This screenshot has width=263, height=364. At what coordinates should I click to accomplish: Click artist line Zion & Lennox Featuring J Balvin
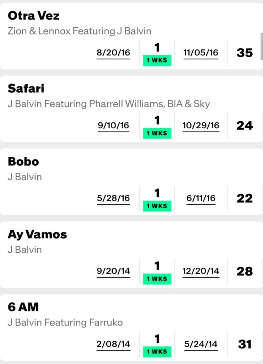coord(79,31)
